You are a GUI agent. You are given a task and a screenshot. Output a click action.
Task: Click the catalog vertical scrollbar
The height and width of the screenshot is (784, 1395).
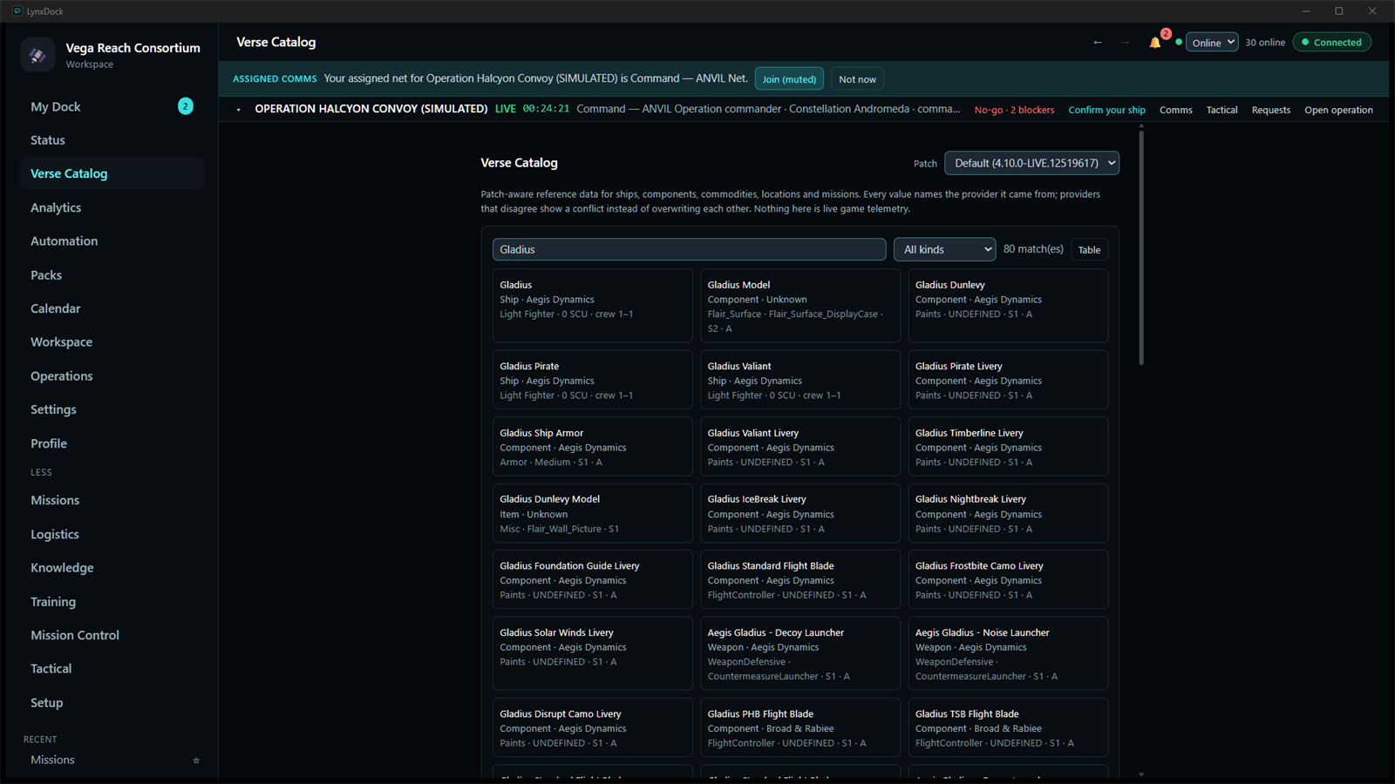(1140, 247)
